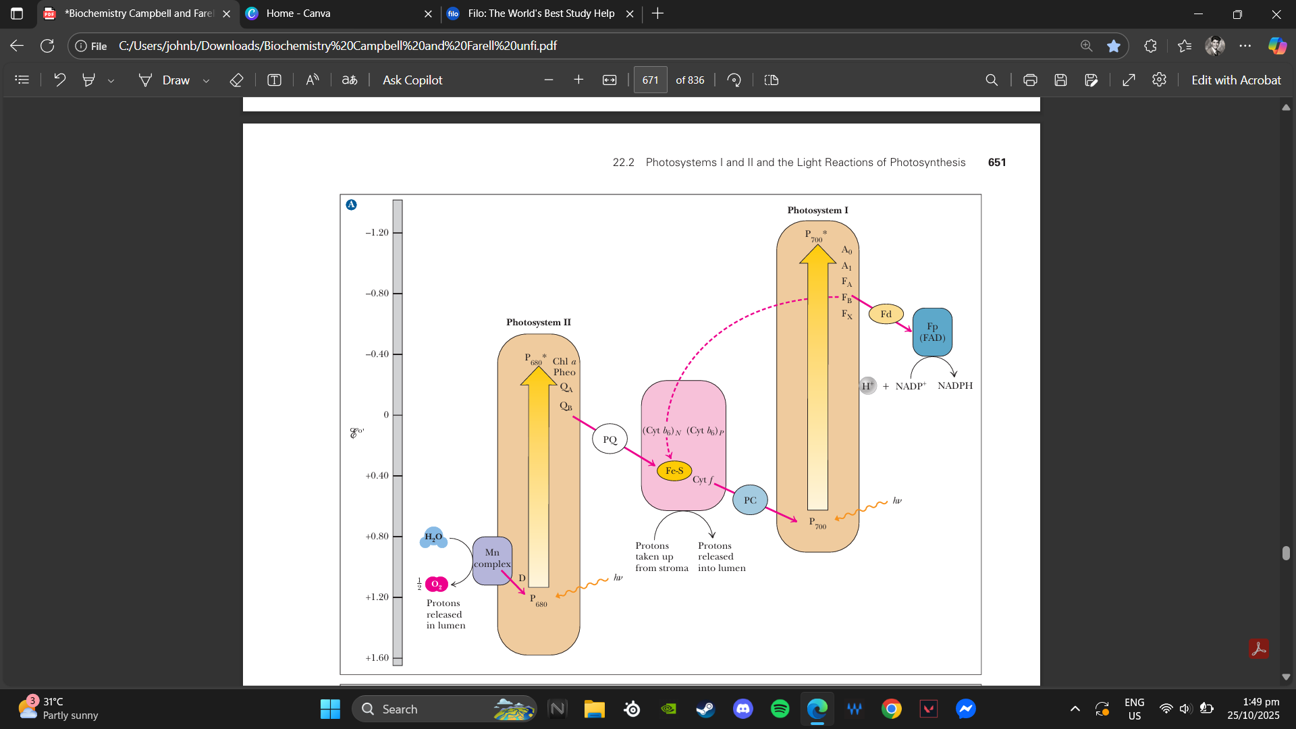
Task: Click Ask Copilot
Action: coord(412,80)
